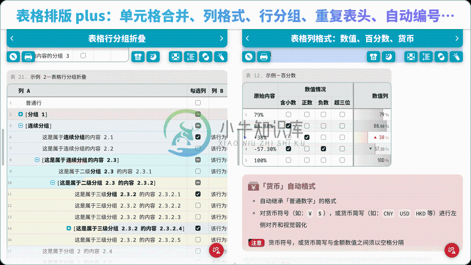This screenshot has height=265, width=471.
Task: Click the 表格行分组折叠 section title
Action: click(x=117, y=38)
